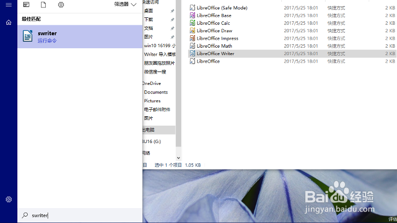Click pin icon next to 下载
This screenshot has width=397, height=223.
pyautogui.click(x=172, y=19)
